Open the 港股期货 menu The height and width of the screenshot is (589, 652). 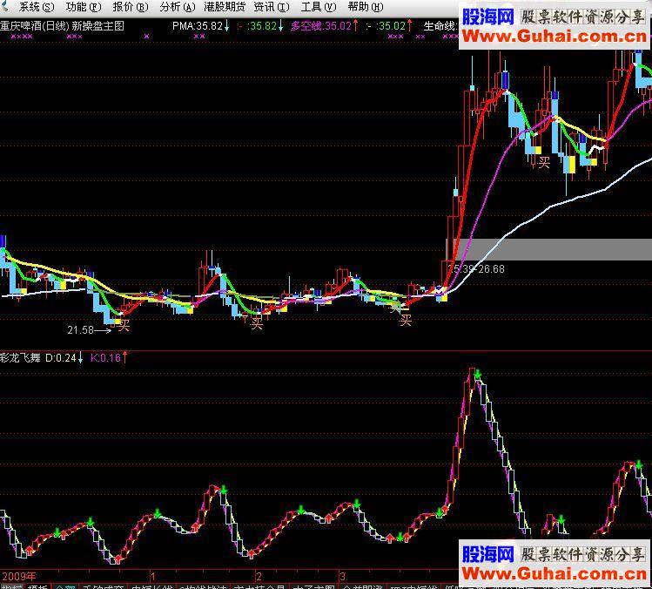[225, 7]
